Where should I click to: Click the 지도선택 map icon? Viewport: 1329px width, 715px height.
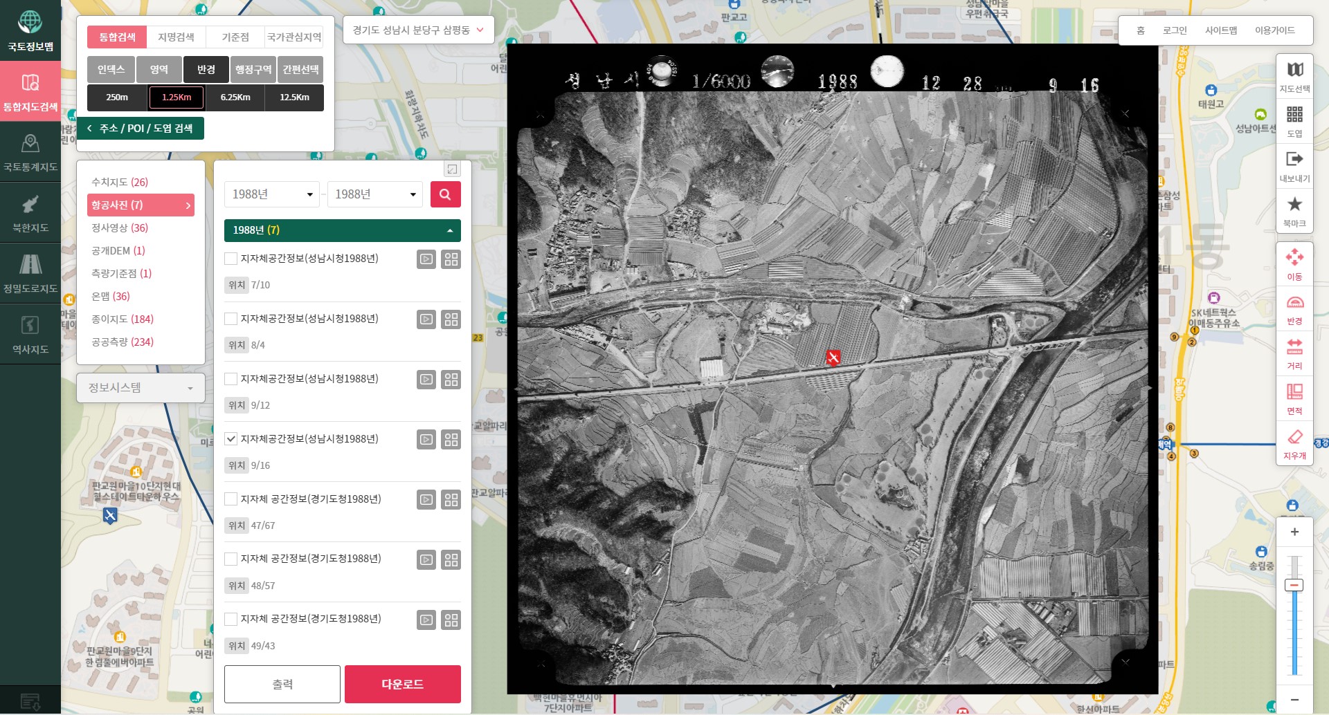tap(1294, 77)
